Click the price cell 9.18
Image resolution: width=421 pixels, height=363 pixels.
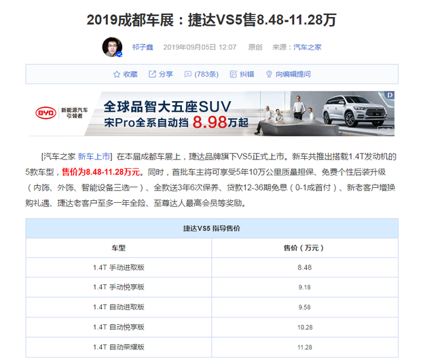click(x=305, y=287)
